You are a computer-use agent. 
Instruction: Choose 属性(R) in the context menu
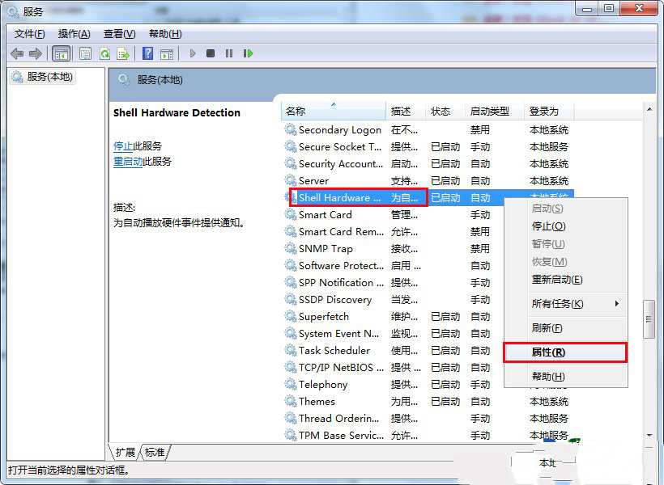[x=548, y=352]
